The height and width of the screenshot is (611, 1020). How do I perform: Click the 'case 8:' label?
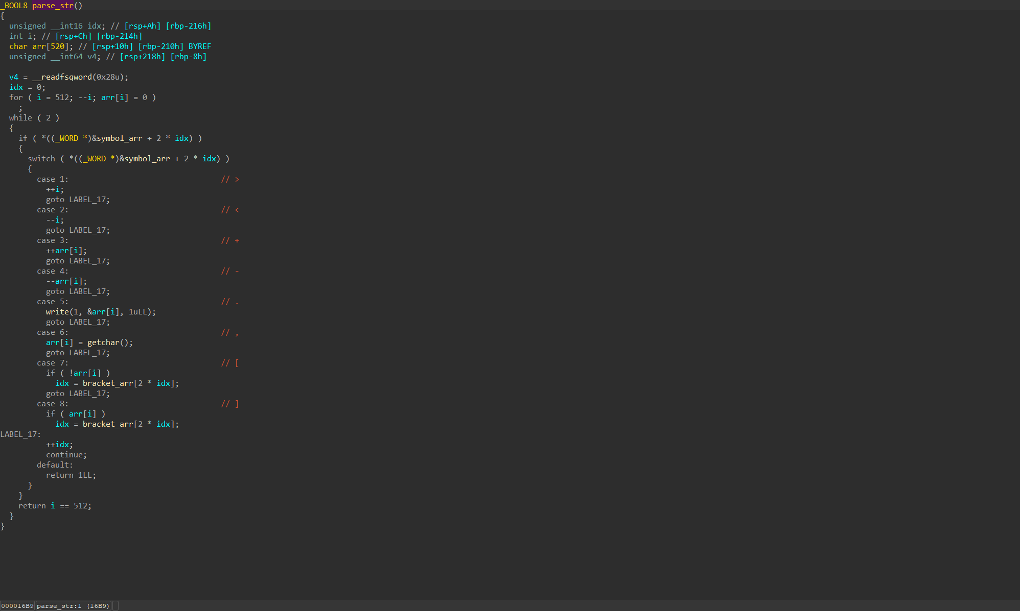point(53,404)
